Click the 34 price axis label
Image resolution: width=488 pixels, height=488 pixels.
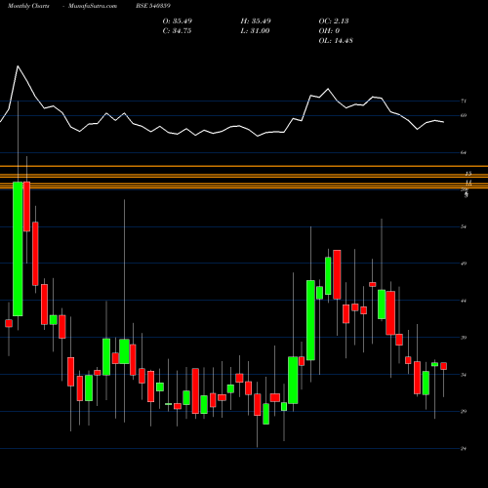point(464,375)
